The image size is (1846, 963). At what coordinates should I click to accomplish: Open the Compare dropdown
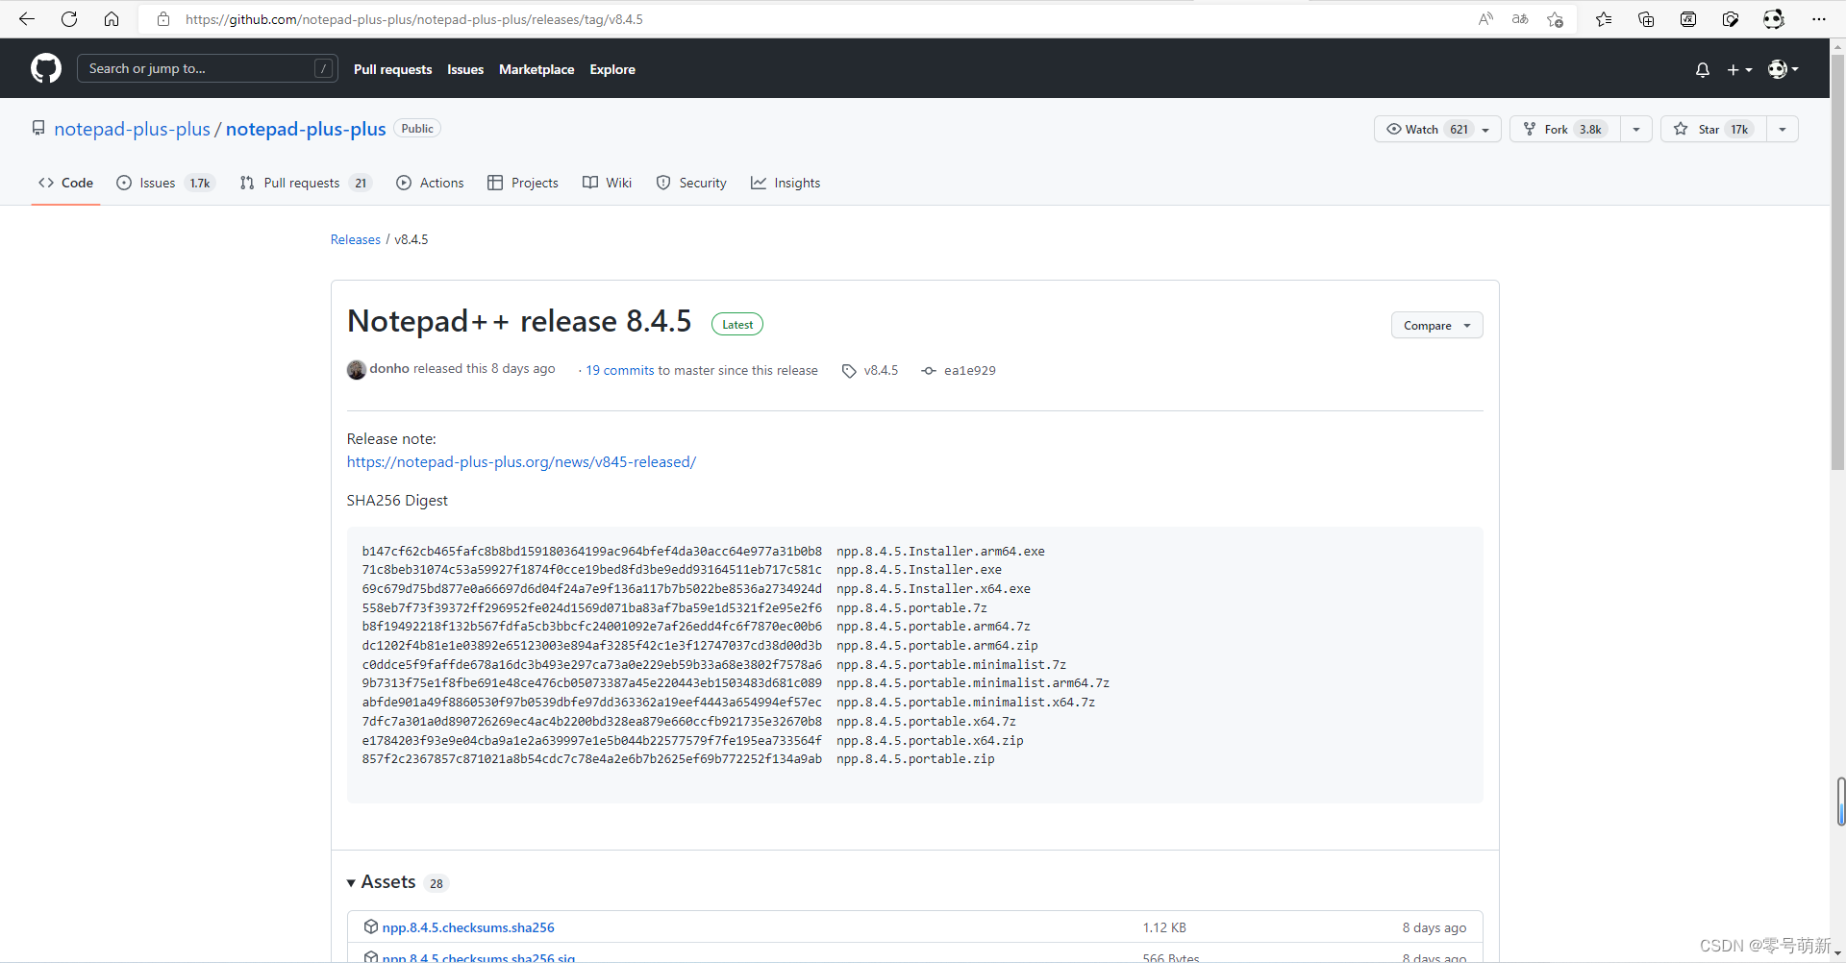click(x=1436, y=325)
